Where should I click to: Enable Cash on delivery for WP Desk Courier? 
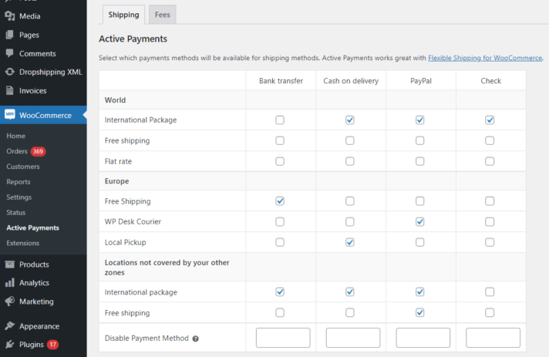tap(350, 221)
